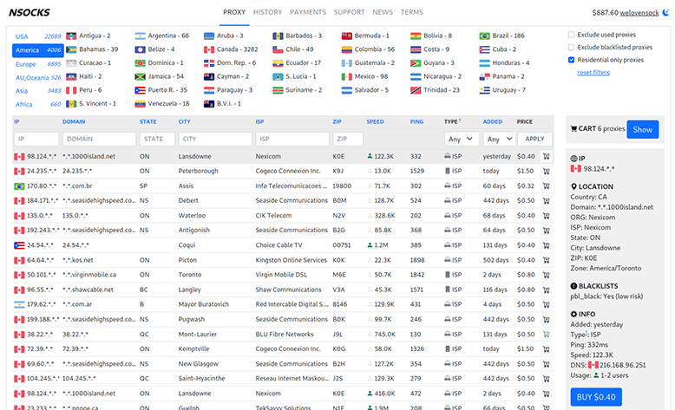Switch to the History tab
The width and height of the screenshot is (675, 410).
pos(267,13)
